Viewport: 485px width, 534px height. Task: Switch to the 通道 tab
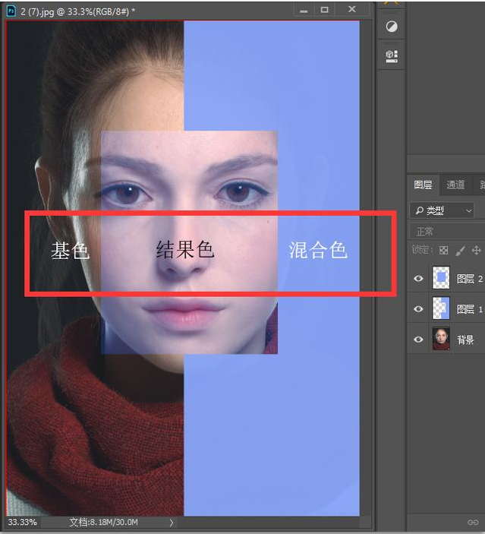click(455, 185)
